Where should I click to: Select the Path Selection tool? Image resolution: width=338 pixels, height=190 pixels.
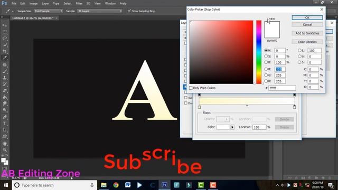(x=5, y=130)
